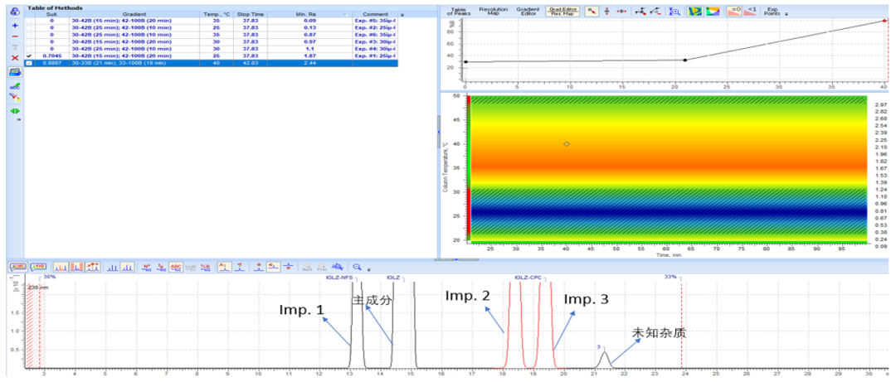This screenshot has width=896, height=382.
Task: Click the wand with question mark sidebar icon
Action: click(x=15, y=97)
